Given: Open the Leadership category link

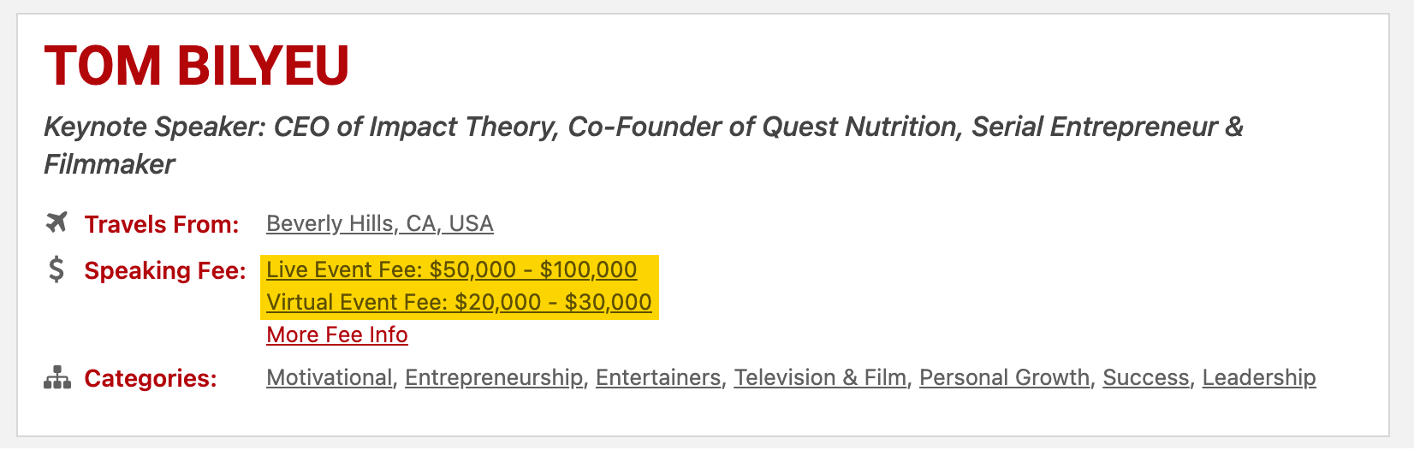Looking at the screenshot, I should (1259, 377).
